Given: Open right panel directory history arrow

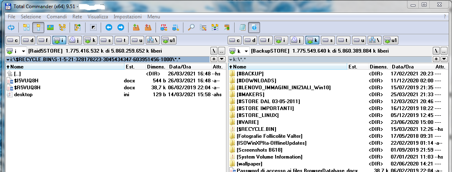Looking at the screenshot, I should point(444,59).
